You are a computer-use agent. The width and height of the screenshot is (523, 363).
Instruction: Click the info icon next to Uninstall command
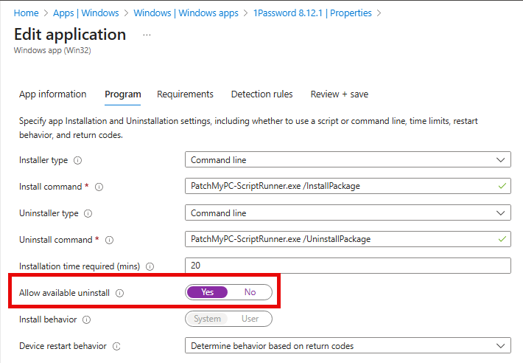[108, 240]
